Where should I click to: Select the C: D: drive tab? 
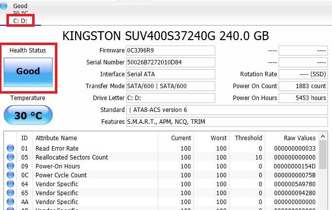[x=20, y=21]
